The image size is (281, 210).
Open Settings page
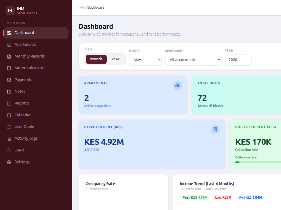[36, 162]
